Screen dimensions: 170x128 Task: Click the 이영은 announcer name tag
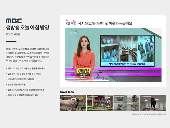[x=84, y=72]
